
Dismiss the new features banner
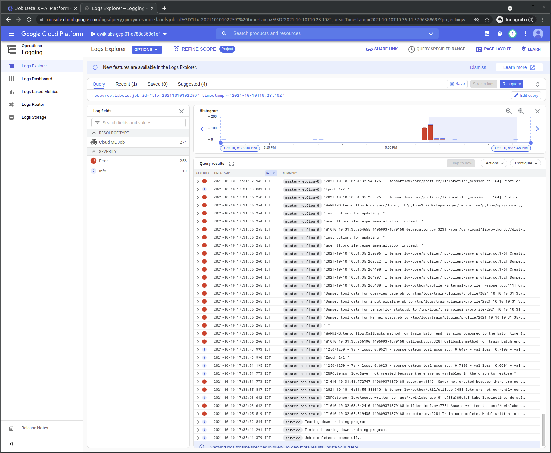click(478, 67)
